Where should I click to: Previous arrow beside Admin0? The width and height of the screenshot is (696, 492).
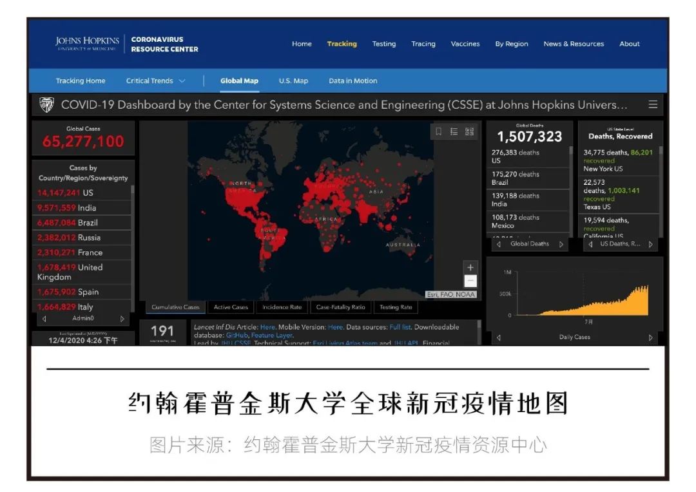(x=44, y=319)
